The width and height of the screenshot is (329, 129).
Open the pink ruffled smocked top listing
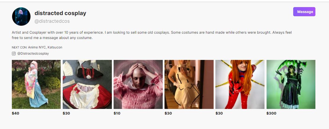(138, 84)
